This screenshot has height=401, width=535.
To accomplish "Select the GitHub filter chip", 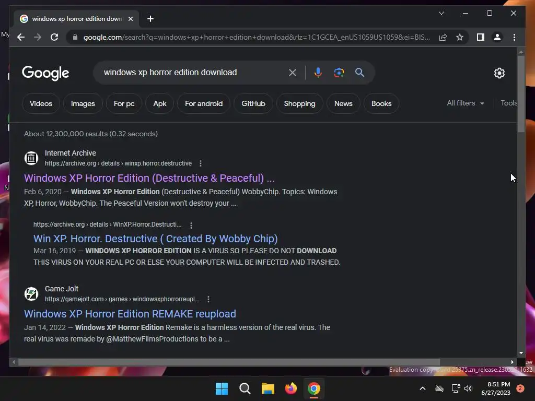I will pos(253,103).
